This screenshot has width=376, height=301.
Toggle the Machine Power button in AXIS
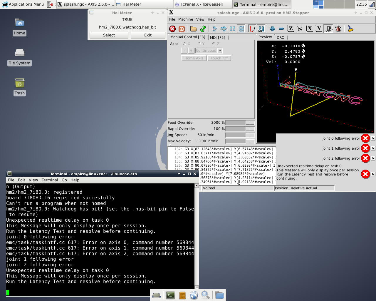click(x=182, y=29)
